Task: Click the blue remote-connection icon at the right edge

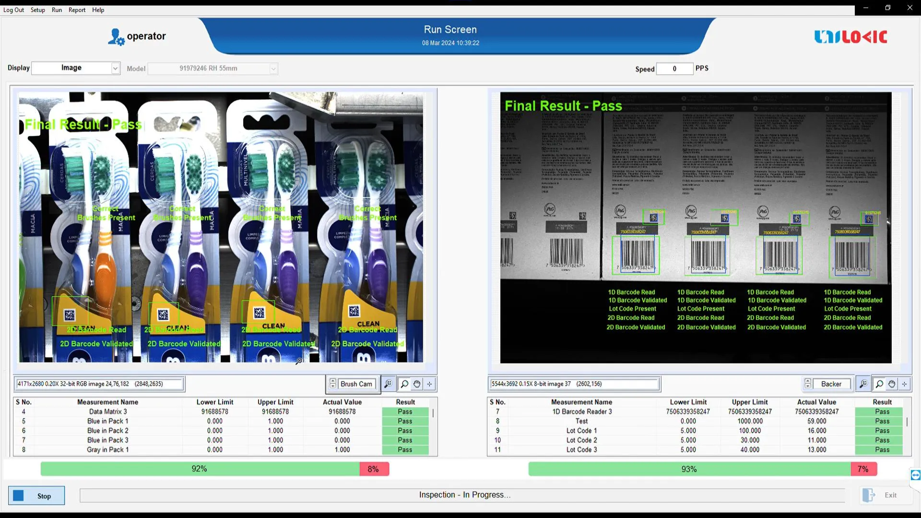Action: (x=915, y=475)
